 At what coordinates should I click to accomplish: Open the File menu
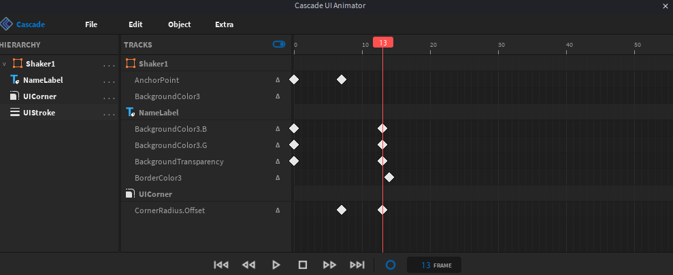click(91, 24)
